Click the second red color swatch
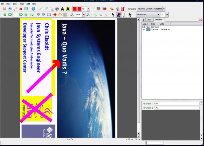204x146 pixels. click(79, 9)
